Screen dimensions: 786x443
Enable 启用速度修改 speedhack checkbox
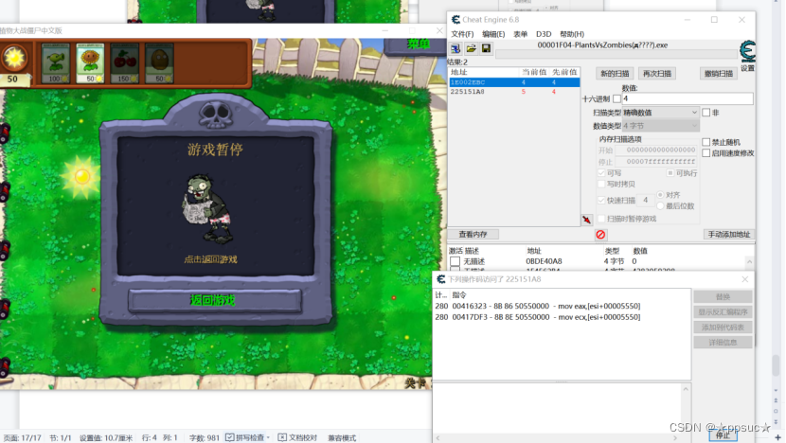tap(706, 152)
